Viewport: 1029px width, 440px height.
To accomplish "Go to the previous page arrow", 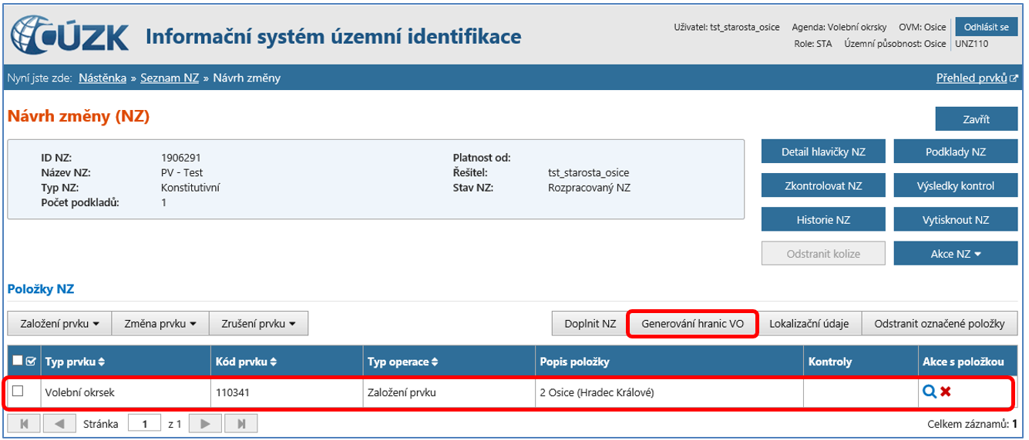I will click(x=60, y=423).
